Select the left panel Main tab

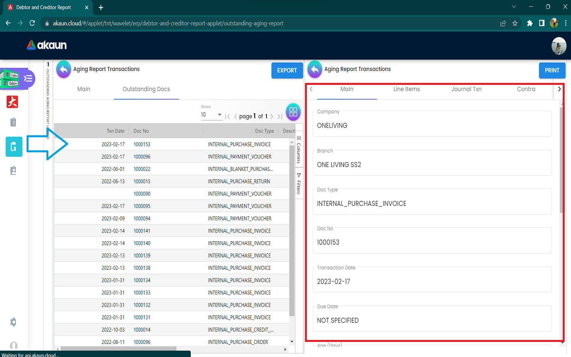point(84,89)
